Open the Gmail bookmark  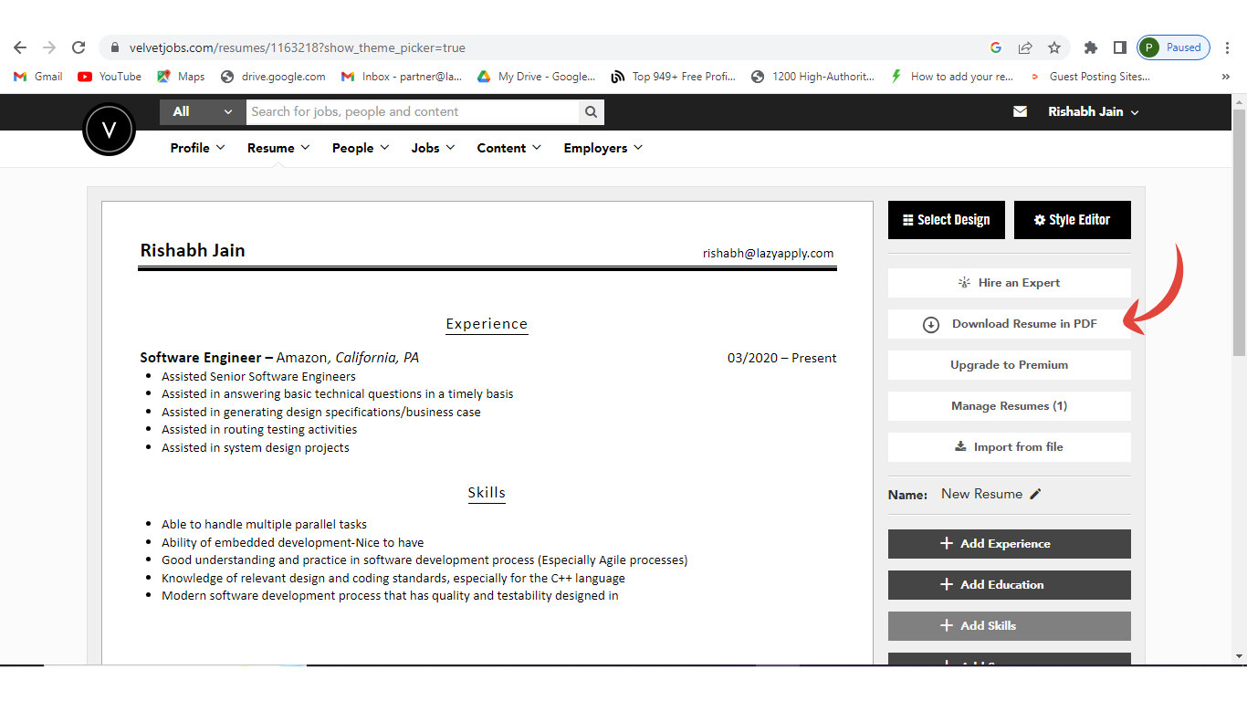pyautogui.click(x=38, y=77)
